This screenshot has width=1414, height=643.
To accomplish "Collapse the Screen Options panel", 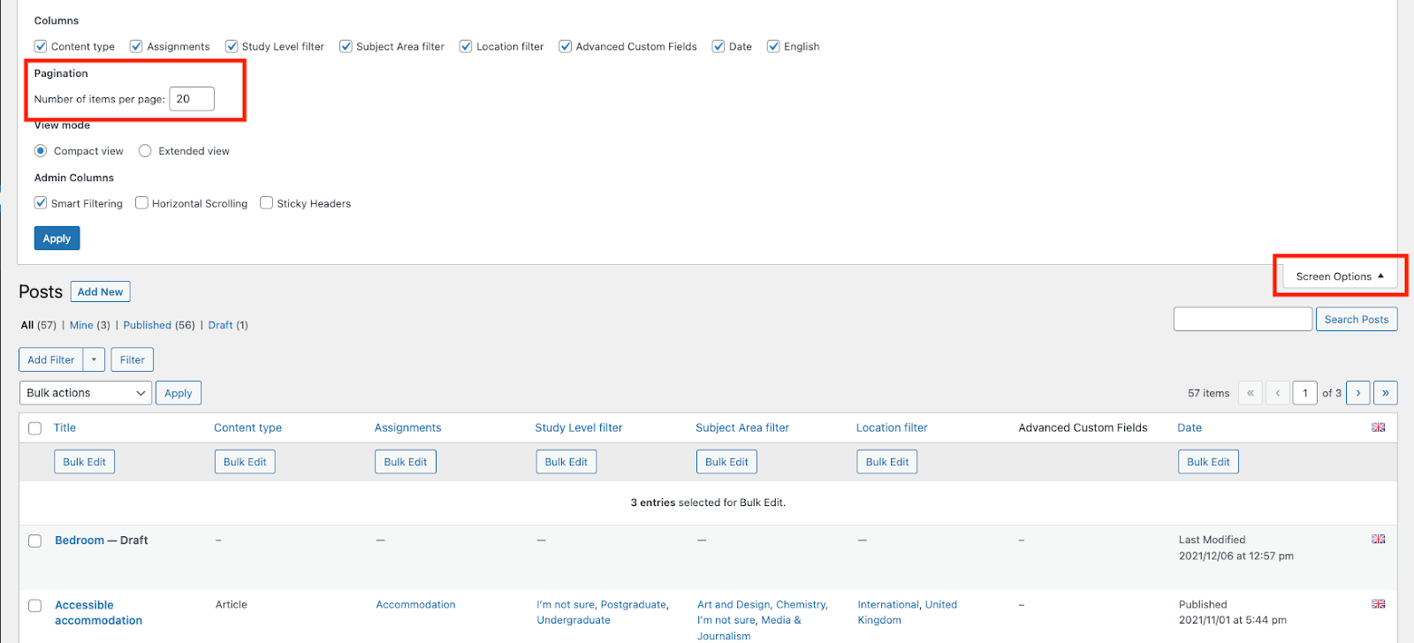I will [1340, 276].
